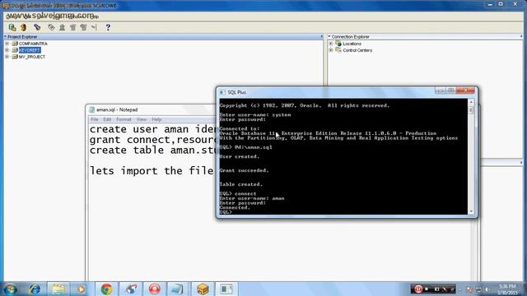The image size is (527, 296).
Task: Minimize the SQL Plus window
Action: pyautogui.click(x=441, y=90)
